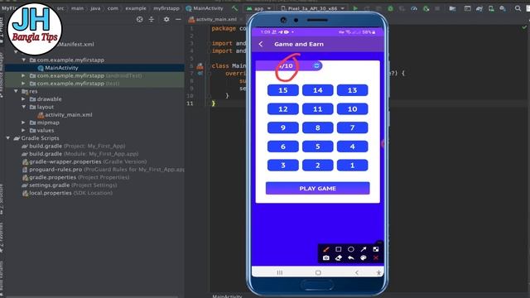Expand the drawable folder
The height and width of the screenshot is (298, 530).
pos(24,99)
